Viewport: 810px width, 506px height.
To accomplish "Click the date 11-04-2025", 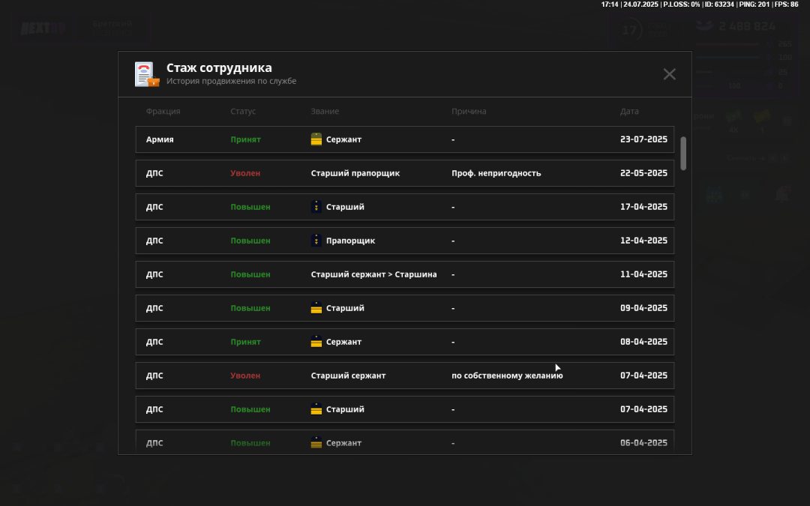I will (x=643, y=274).
